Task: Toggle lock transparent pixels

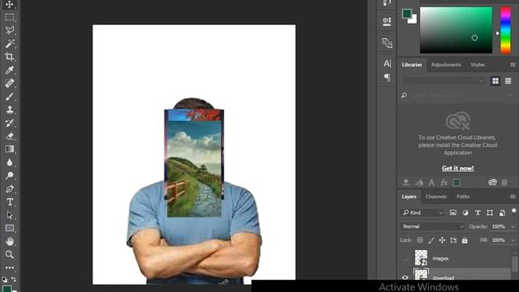Action: 420,240
